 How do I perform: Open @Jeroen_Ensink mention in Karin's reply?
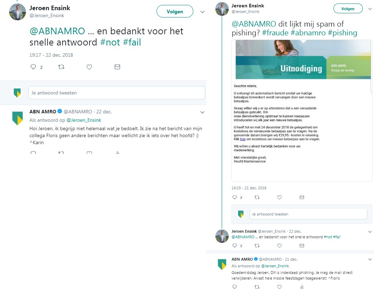point(84,120)
